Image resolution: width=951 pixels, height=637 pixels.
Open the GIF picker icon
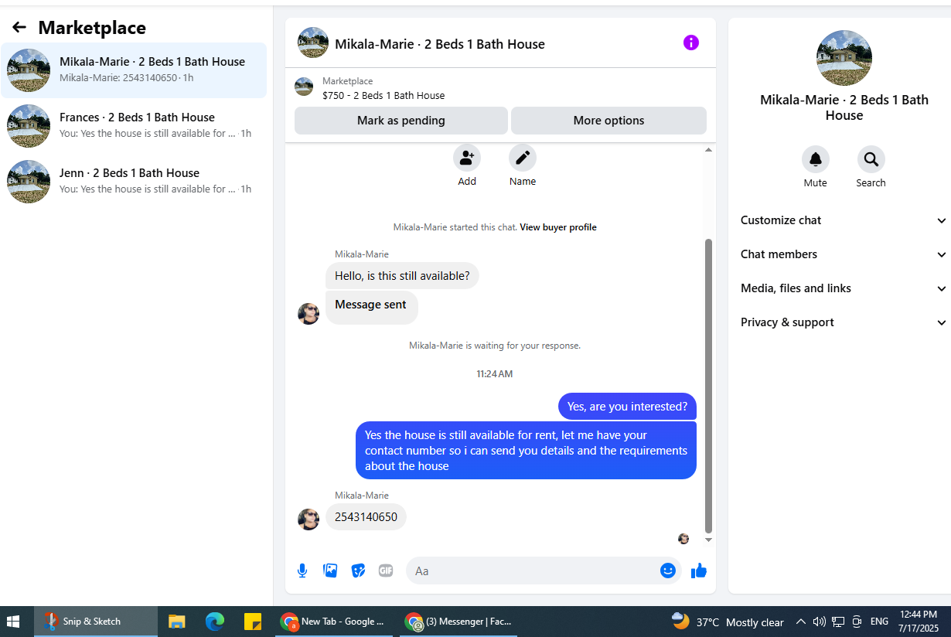(386, 571)
